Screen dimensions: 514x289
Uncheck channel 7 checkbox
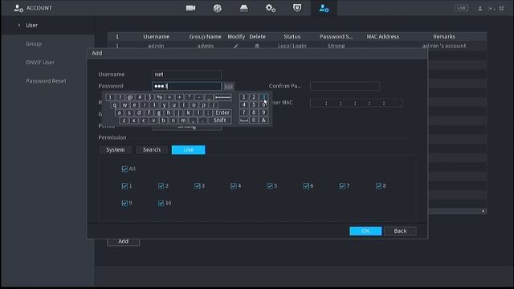click(342, 186)
